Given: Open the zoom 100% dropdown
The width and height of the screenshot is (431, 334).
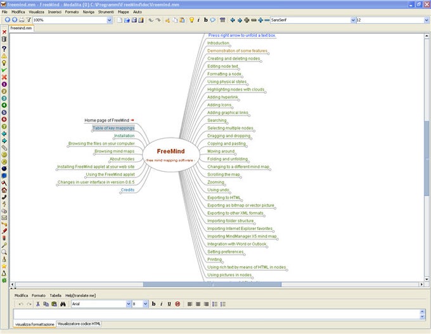Looking at the screenshot, I should point(110,20).
